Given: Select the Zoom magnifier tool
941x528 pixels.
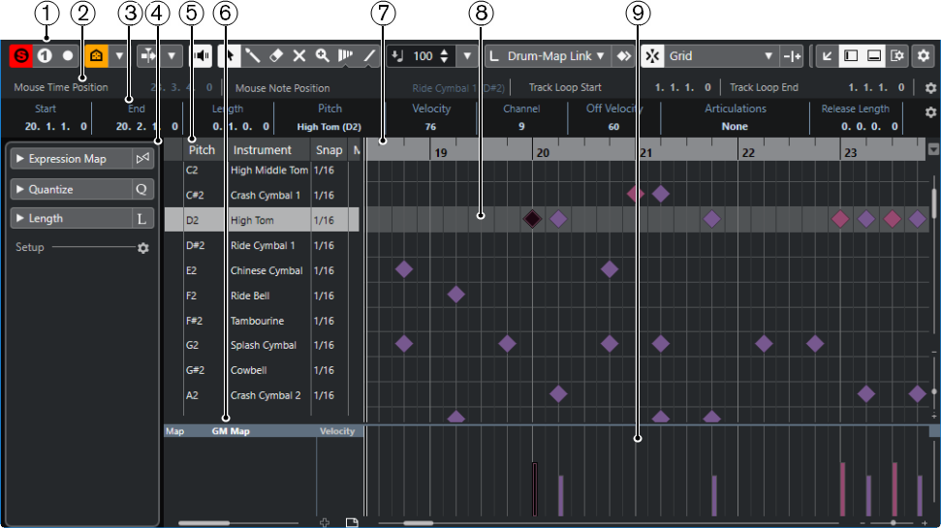Looking at the screenshot, I should point(323,56).
